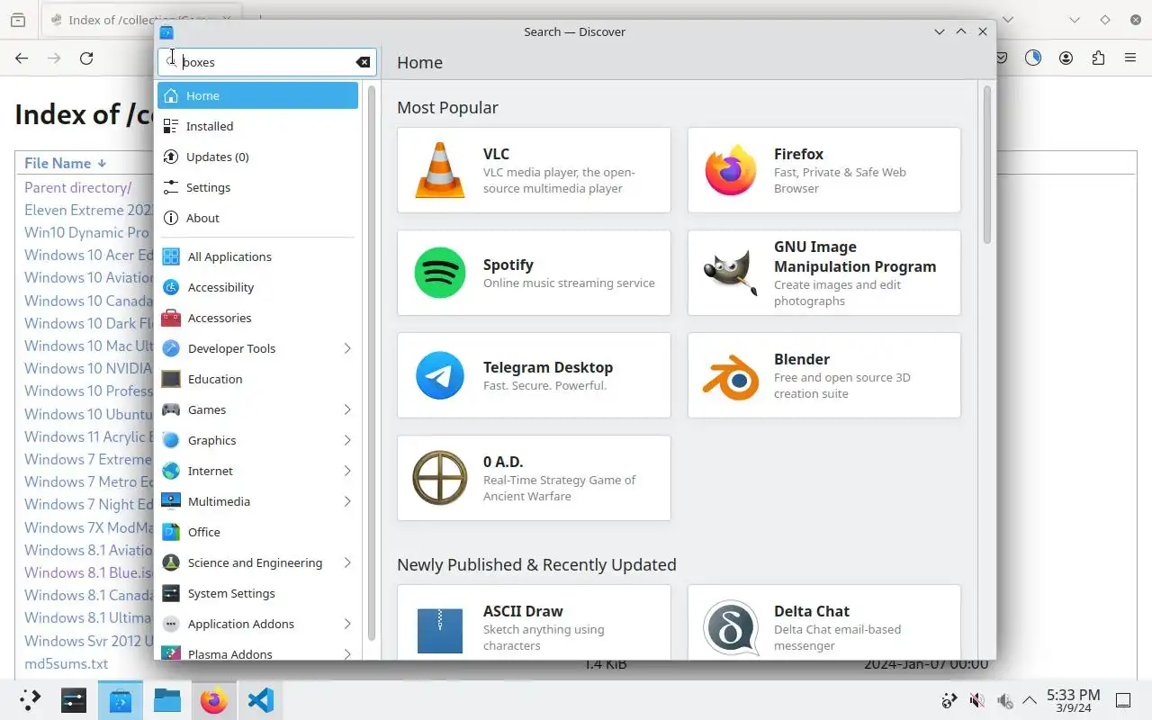Open browser extensions puzzle icon

pos(1098,58)
